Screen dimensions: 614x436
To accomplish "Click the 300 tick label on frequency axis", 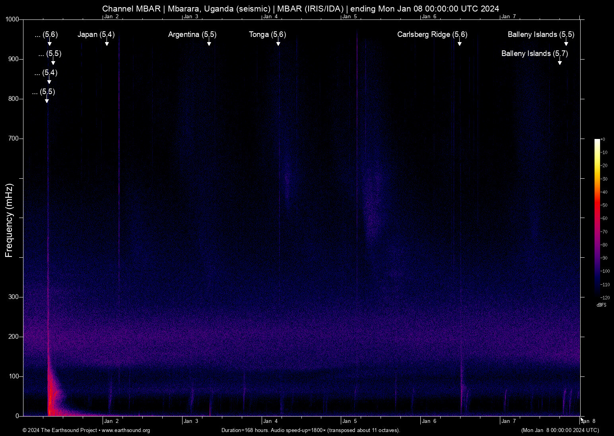I will point(14,297).
